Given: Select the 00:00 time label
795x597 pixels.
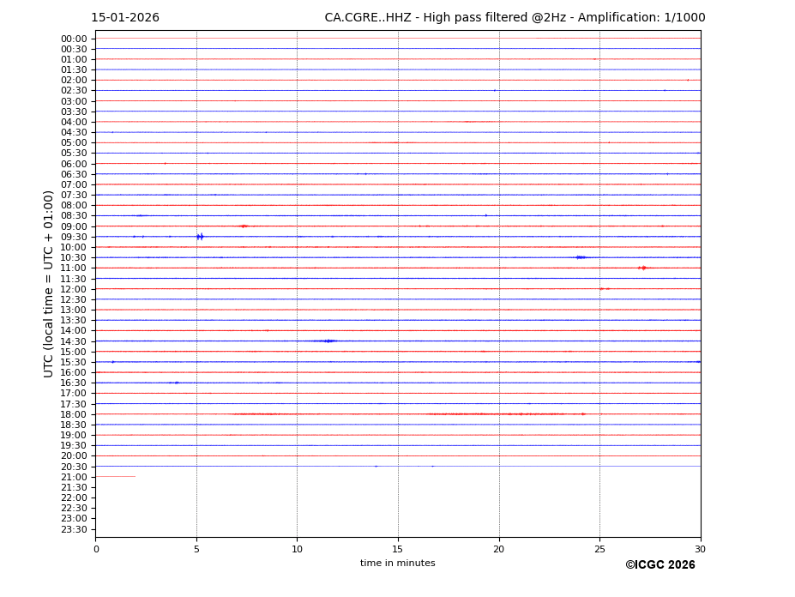Looking at the screenshot, I should [x=74, y=39].
